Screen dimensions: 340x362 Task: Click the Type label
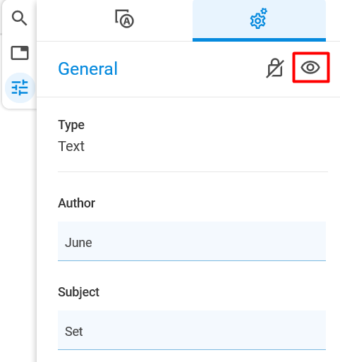[x=71, y=125]
